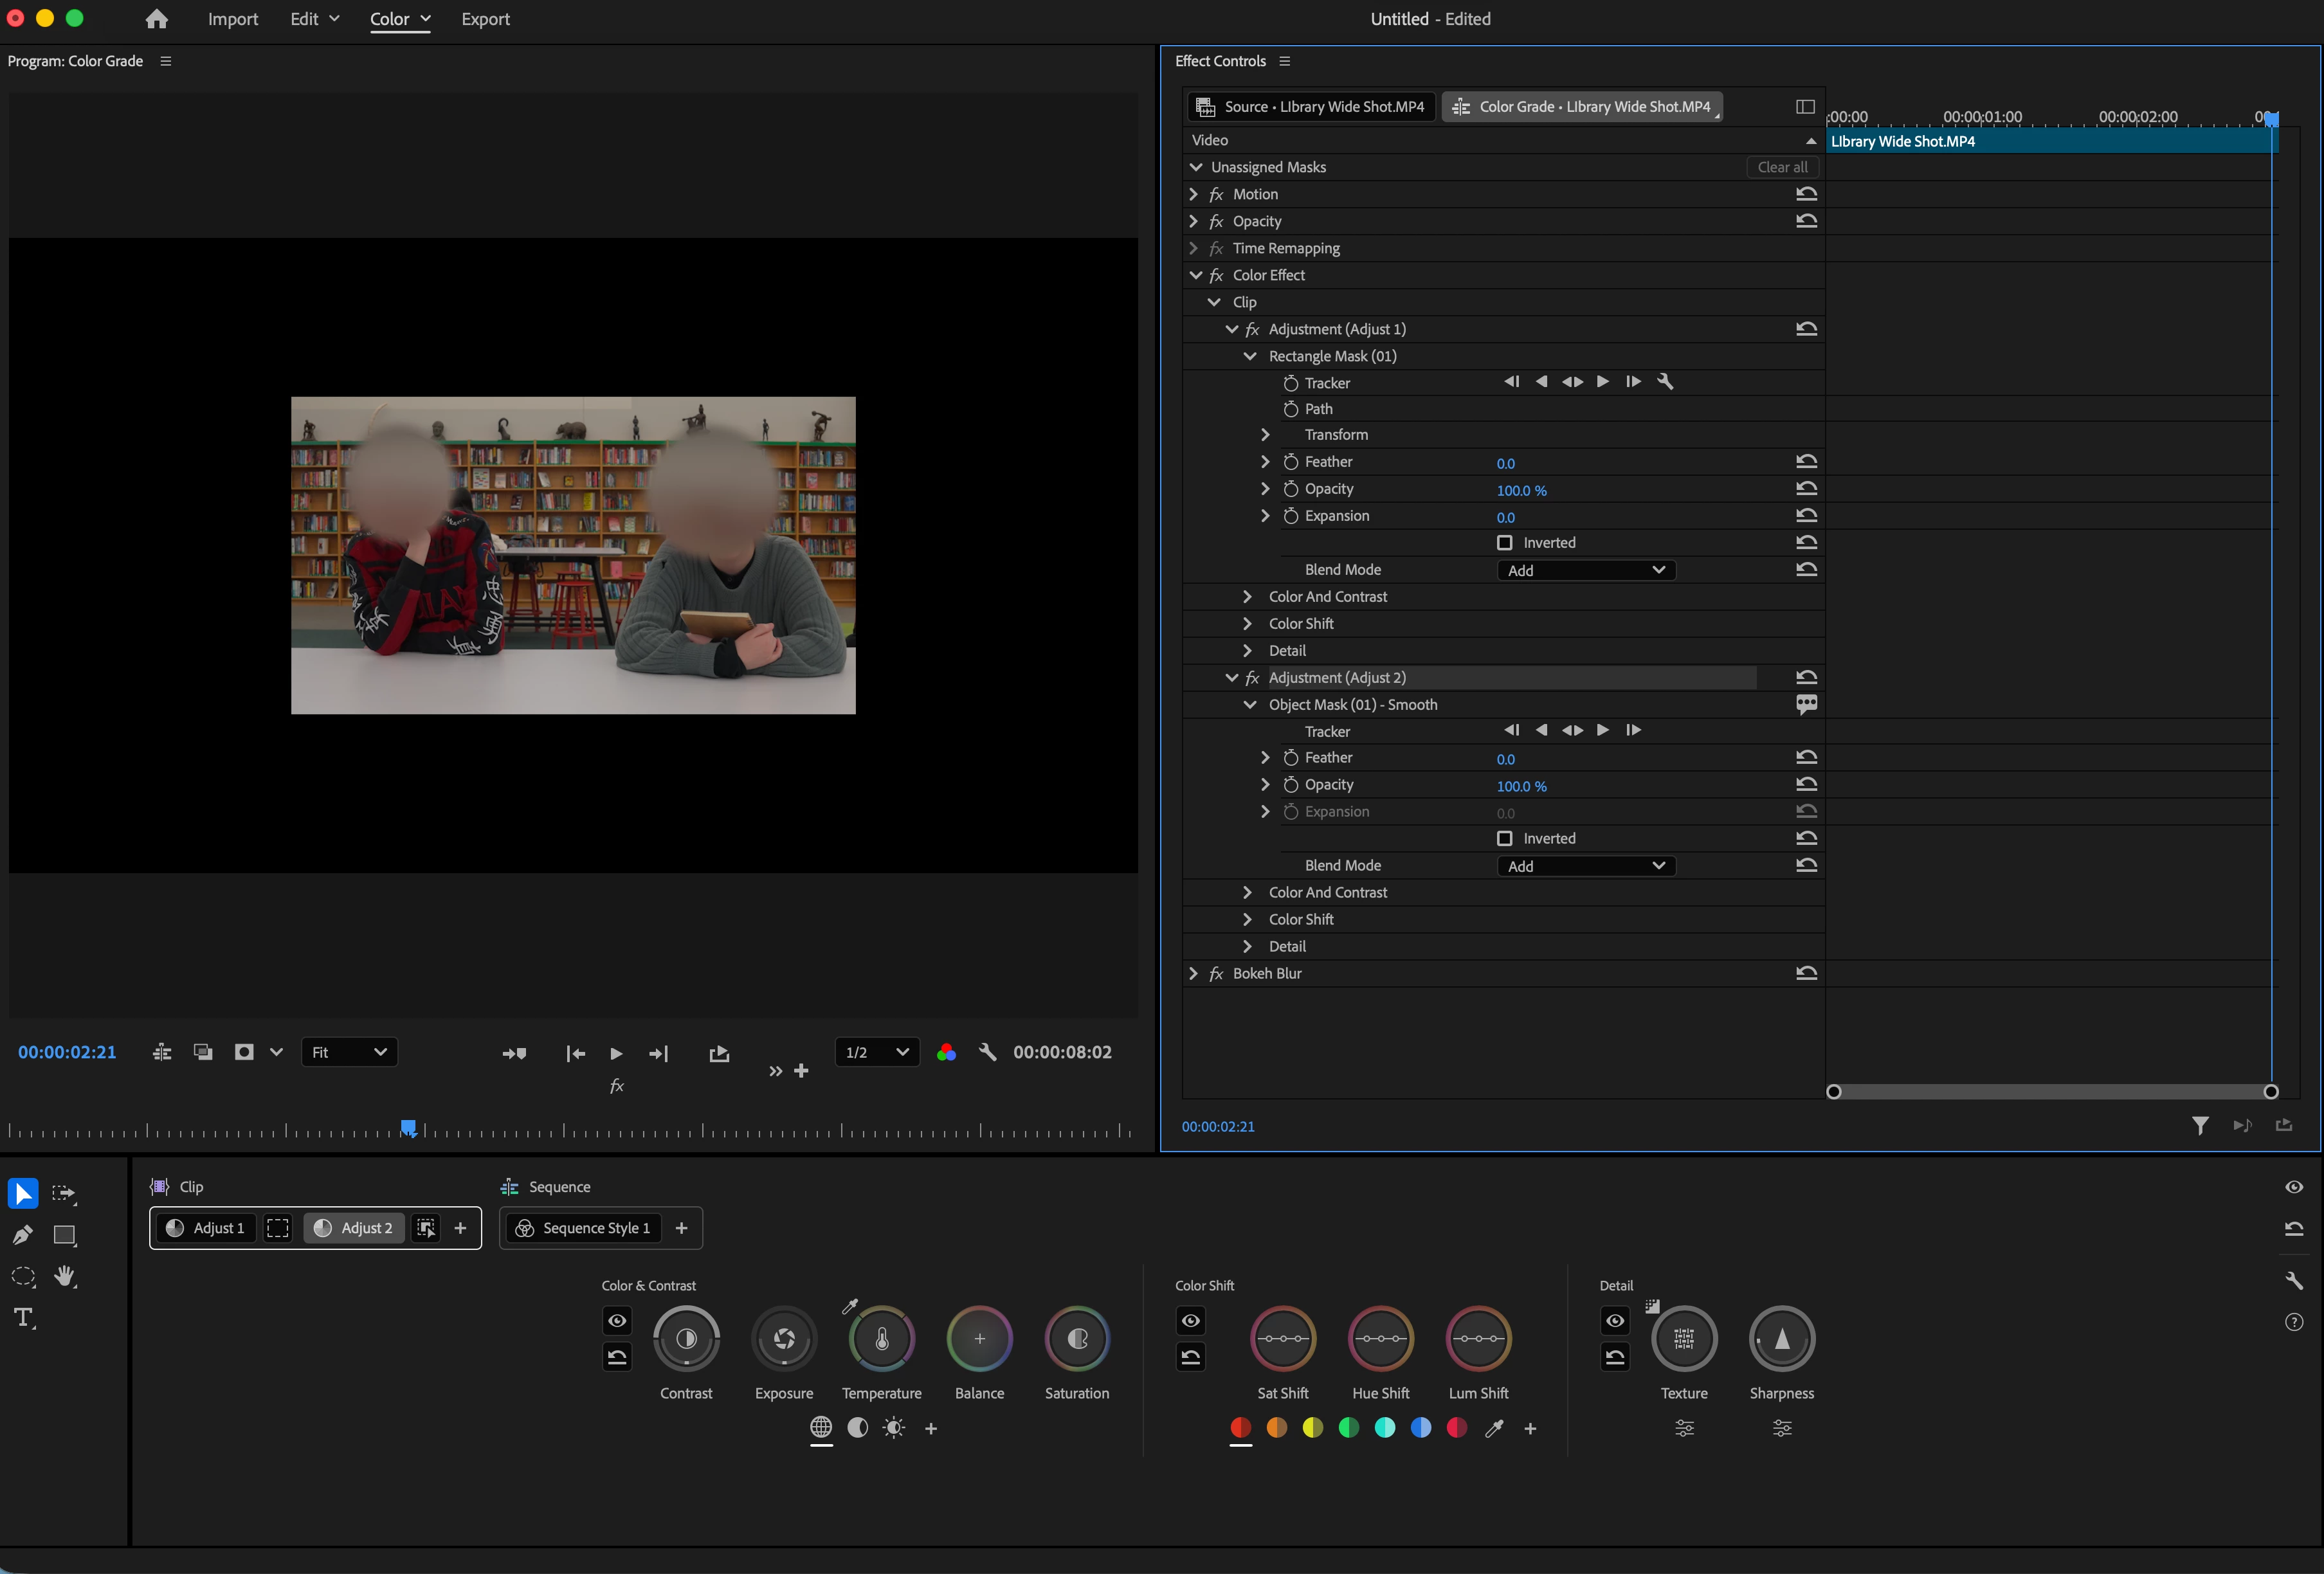Click the filter properties funnel icon
Screen dimensions: 2324x1574
click(2200, 1126)
